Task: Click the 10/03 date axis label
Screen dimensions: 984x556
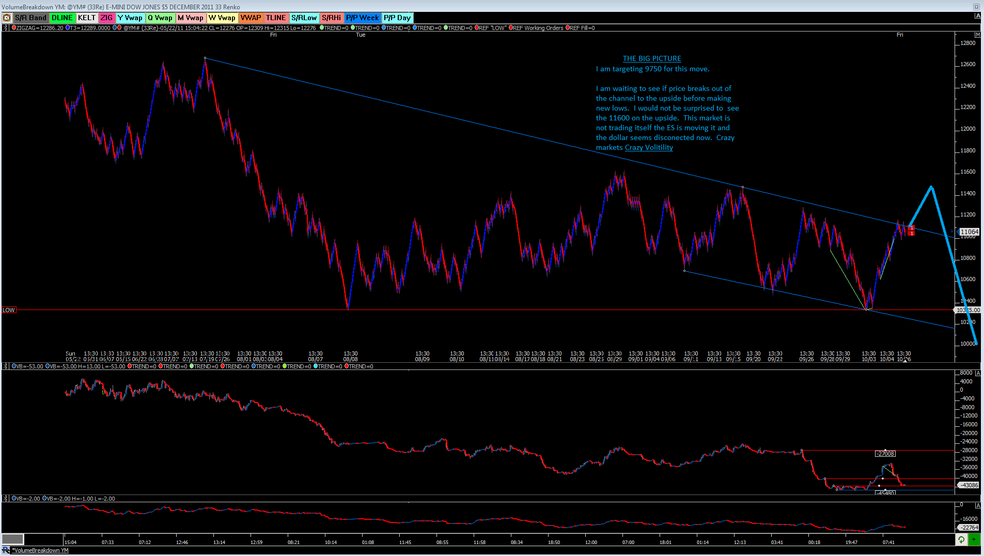Action: [x=869, y=360]
